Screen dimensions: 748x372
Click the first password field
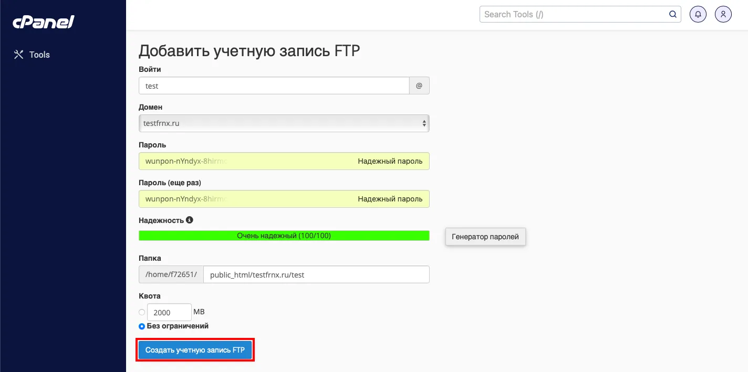click(x=284, y=161)
